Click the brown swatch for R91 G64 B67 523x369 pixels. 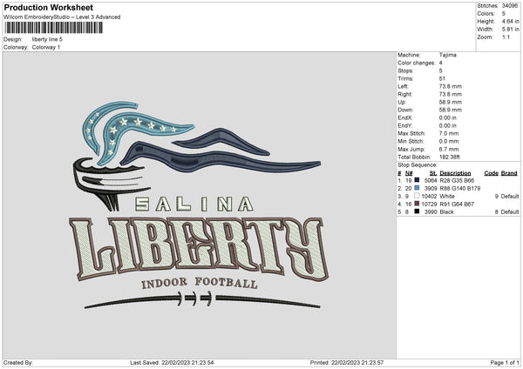417,204
